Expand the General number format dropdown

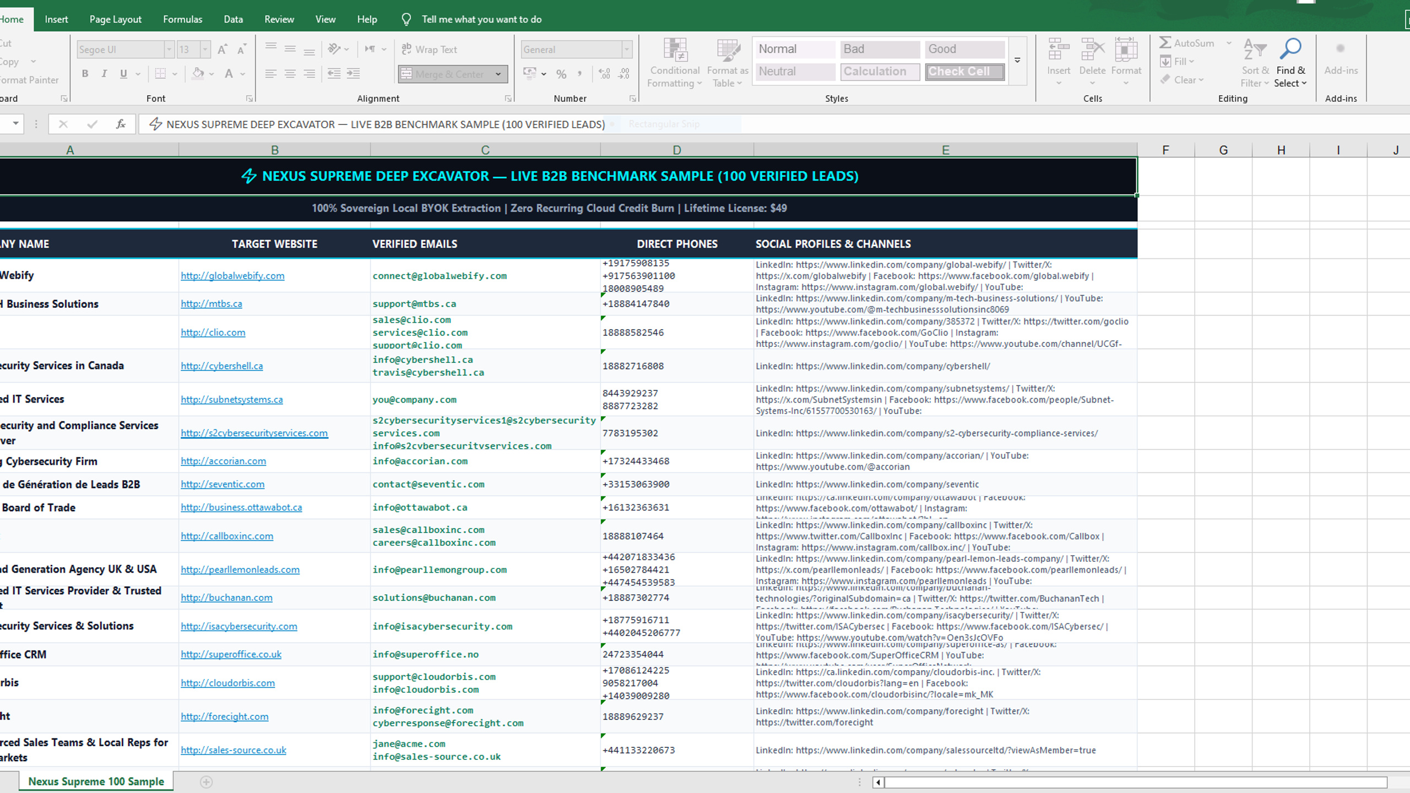pyautogui.click(x=627, y=50)
